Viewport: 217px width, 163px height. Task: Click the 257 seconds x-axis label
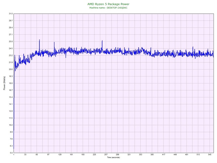coord(106,155)
